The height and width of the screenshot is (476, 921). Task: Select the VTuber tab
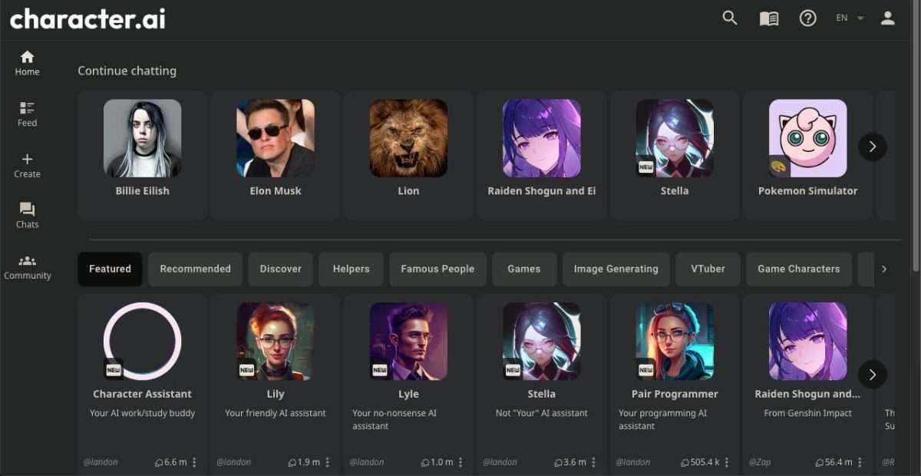tap(708, 269)
